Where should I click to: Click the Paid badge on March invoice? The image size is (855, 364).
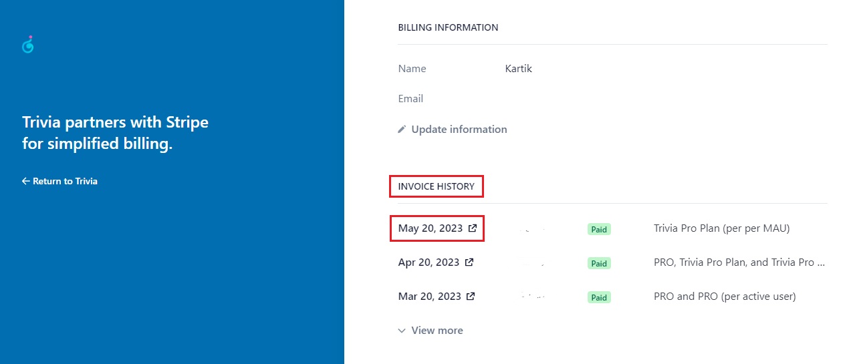click(599, 297)
